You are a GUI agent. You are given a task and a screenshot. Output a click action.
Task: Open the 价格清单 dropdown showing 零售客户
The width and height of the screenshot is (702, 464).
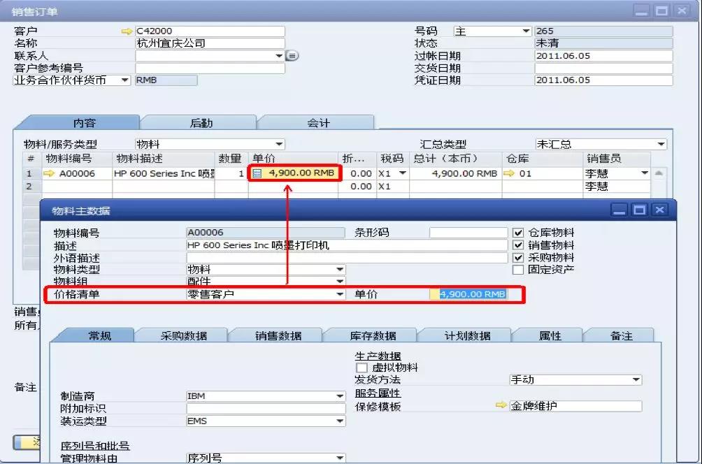coord(338,293)
